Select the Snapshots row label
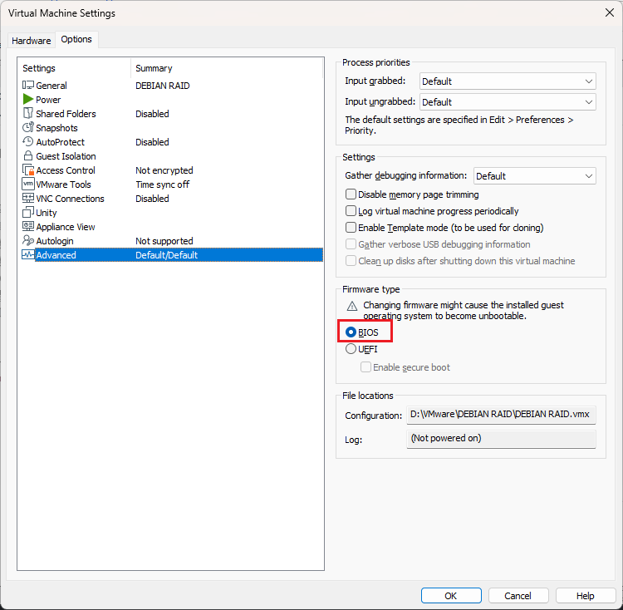 pyautogui.click(x=56, y=128)
